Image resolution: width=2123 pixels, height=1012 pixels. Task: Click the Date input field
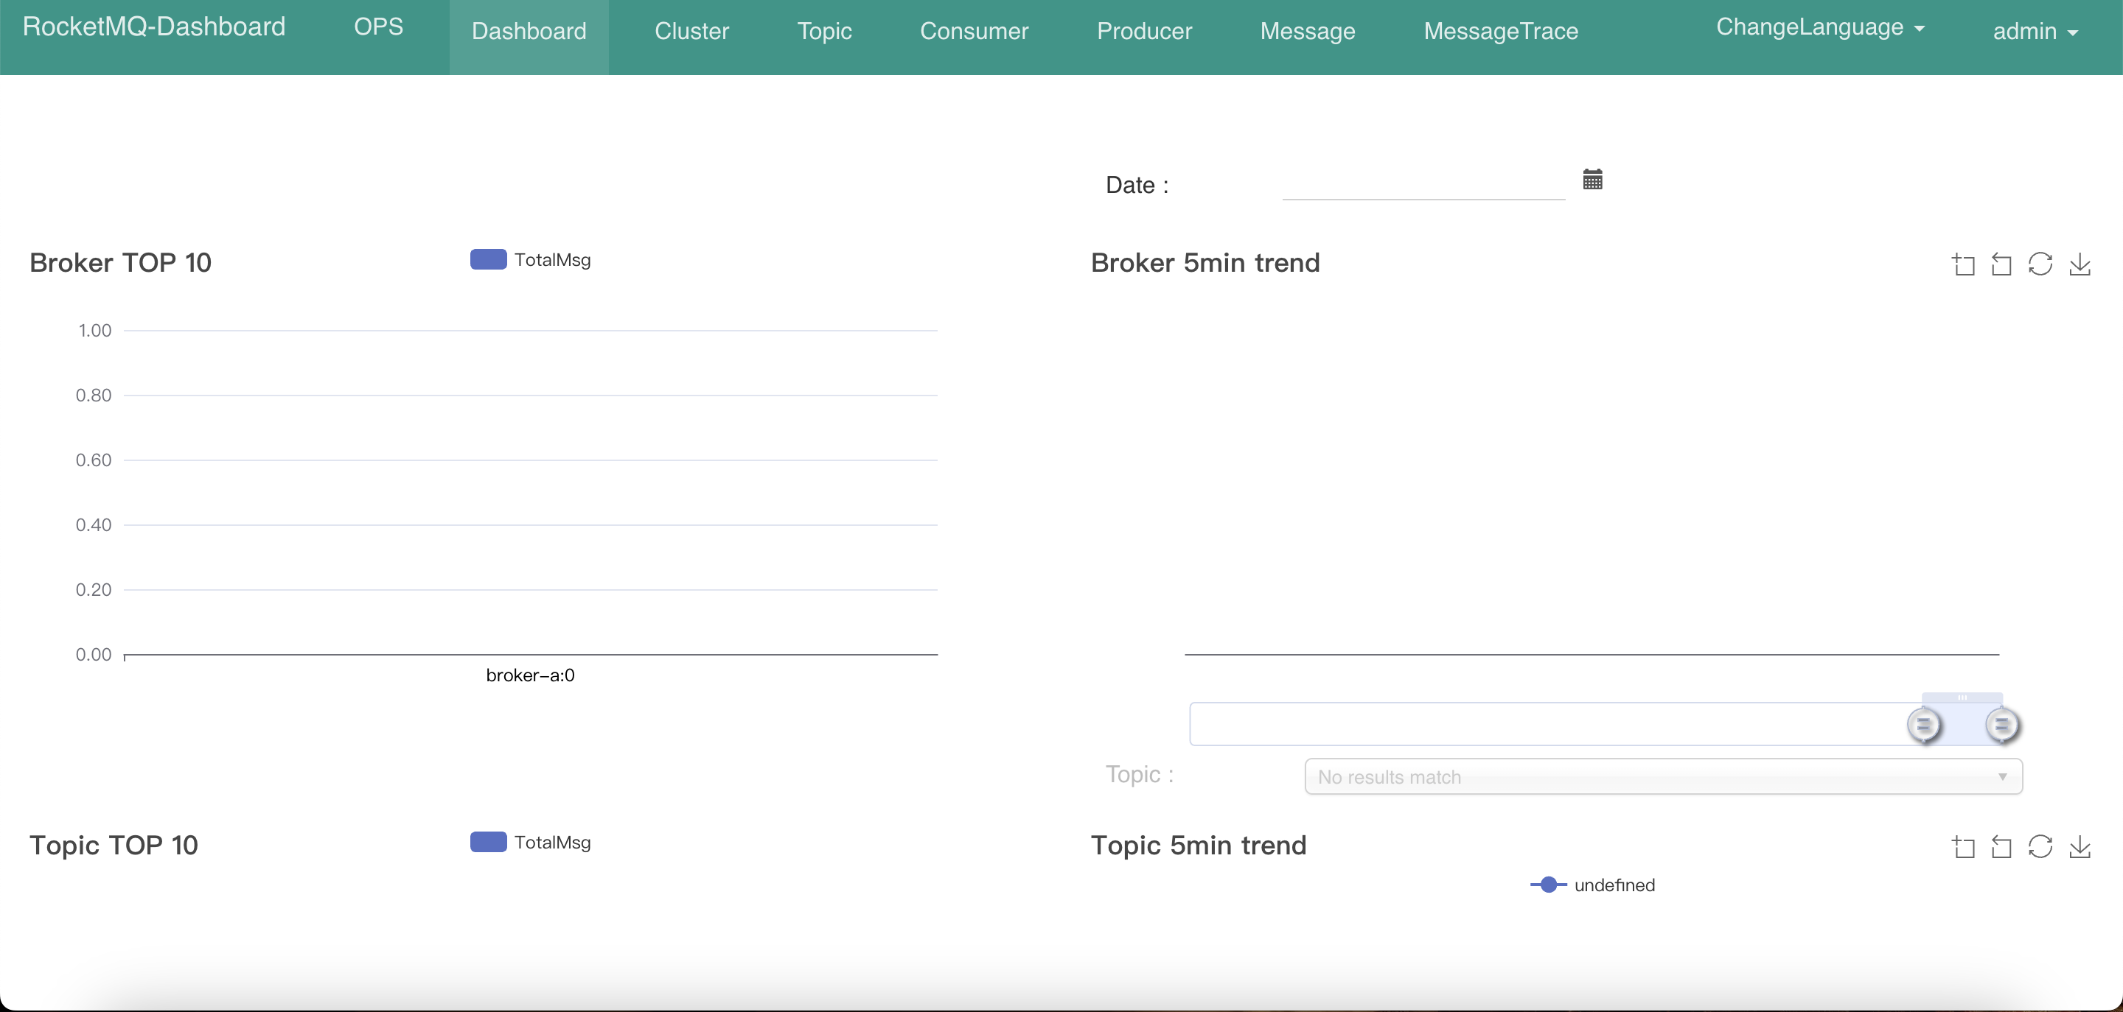click(x=1423, y=183)
